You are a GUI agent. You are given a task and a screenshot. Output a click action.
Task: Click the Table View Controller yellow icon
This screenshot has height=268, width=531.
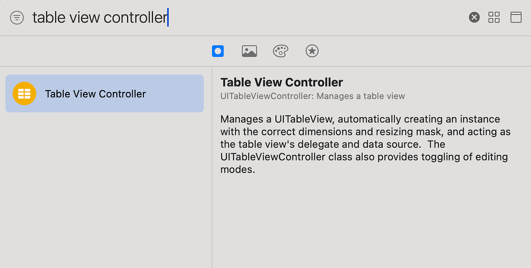[24, 93]
